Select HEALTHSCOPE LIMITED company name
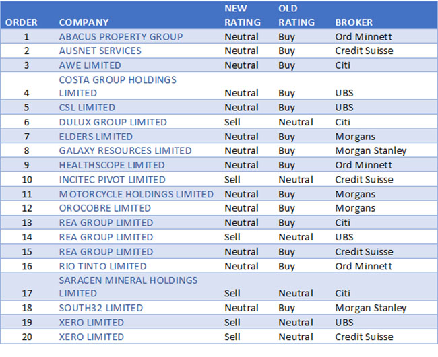The height and width of the screenshot is (357, 438). coord(112,165)
